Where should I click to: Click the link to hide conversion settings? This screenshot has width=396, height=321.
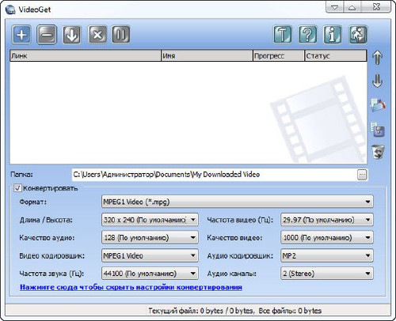131,287
